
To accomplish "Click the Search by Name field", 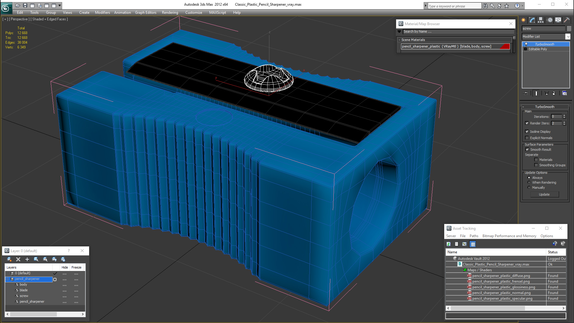I will tap(457, 31).
